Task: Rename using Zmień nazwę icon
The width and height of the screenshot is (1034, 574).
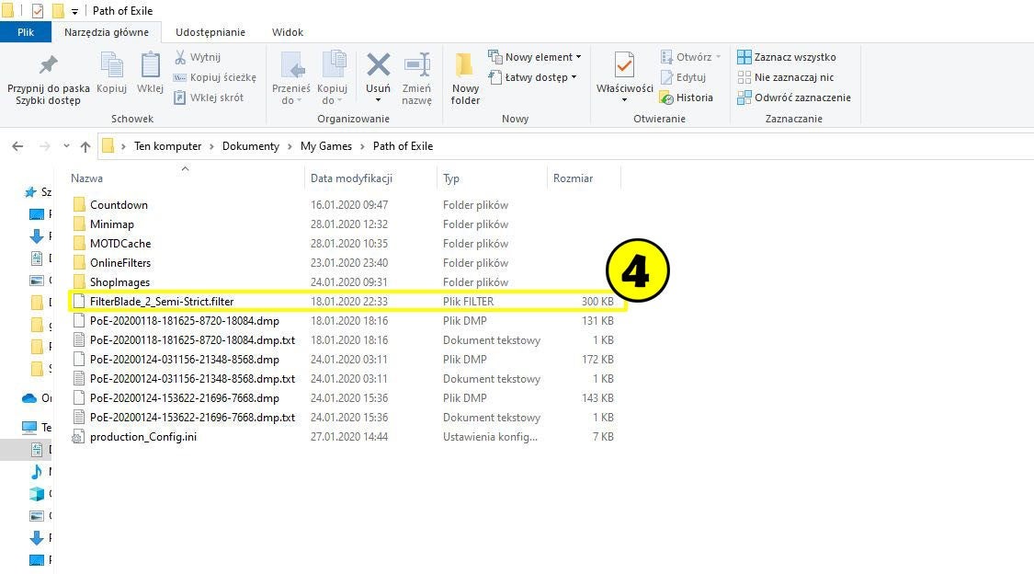Action: coord(417,65)
